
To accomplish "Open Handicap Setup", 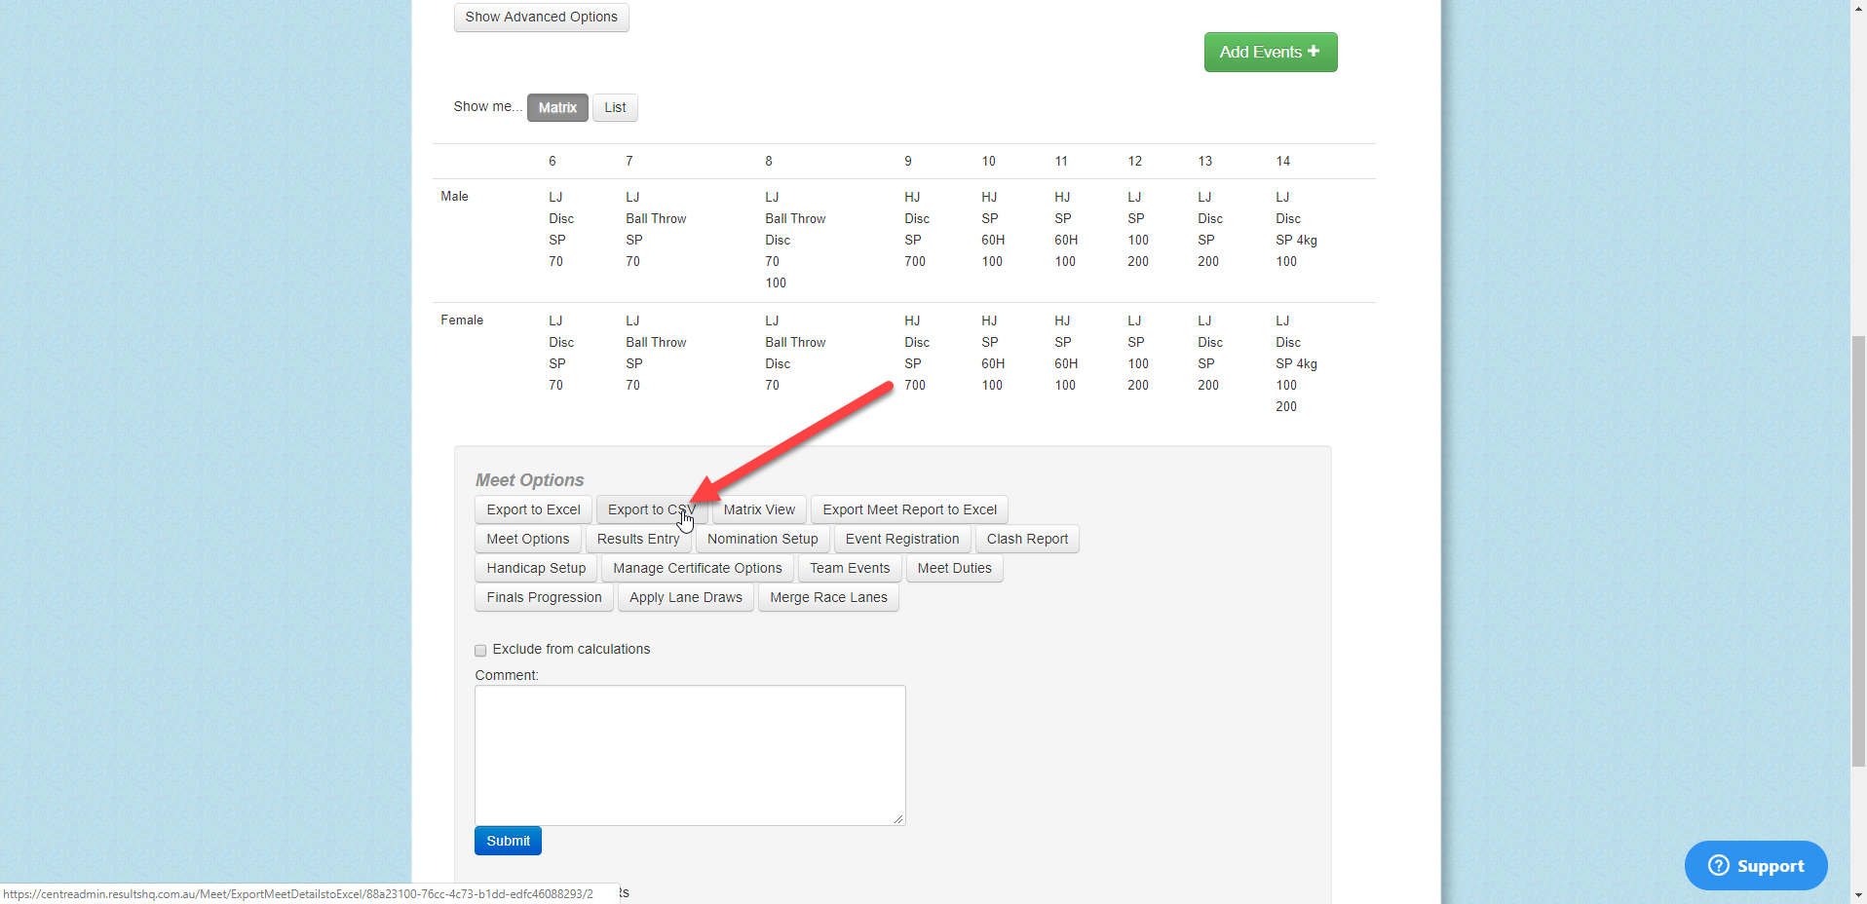I will tap(536, 568).
